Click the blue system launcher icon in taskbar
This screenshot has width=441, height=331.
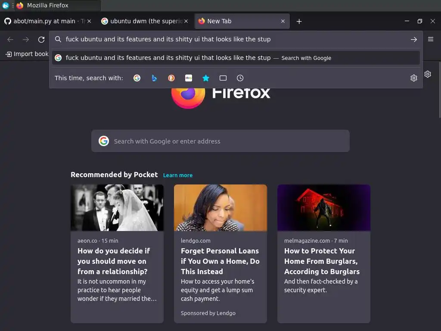point(5,5)
